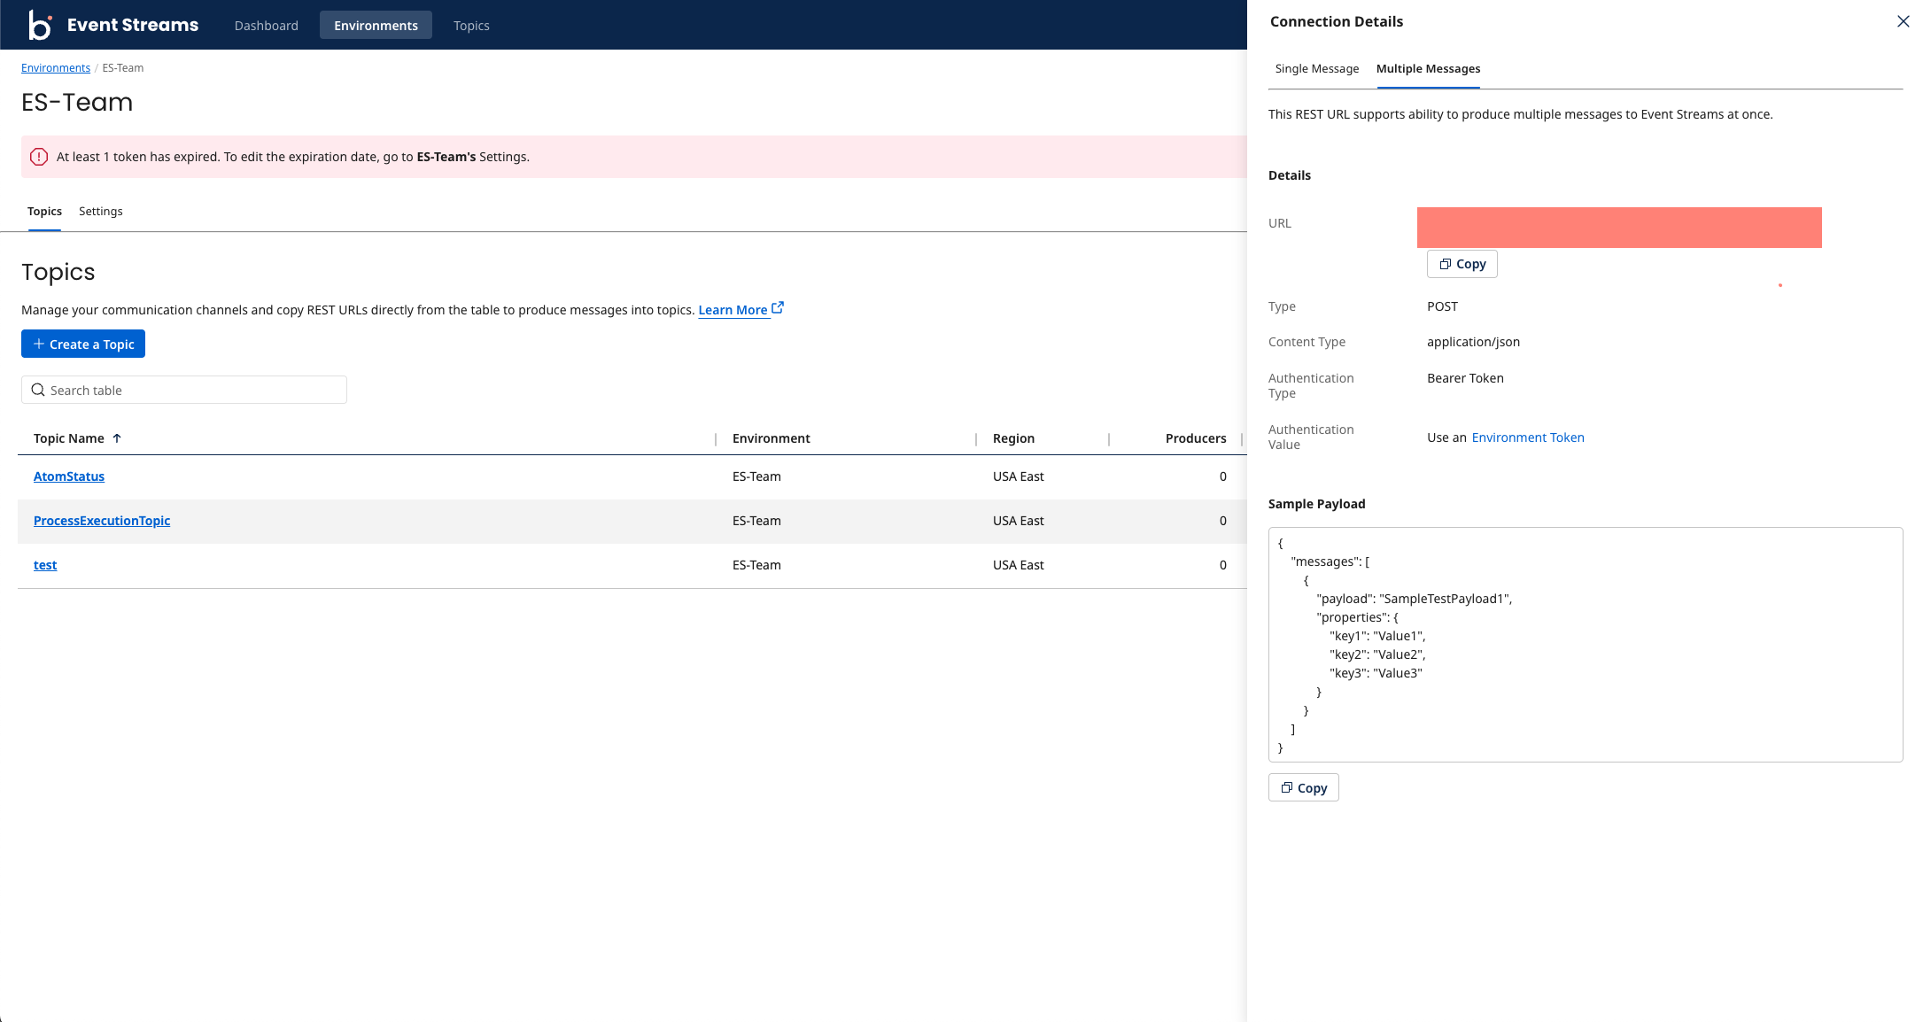Click the red alert icon in the warning banner
The image size is (1923, 1022).
click(39, 157)
